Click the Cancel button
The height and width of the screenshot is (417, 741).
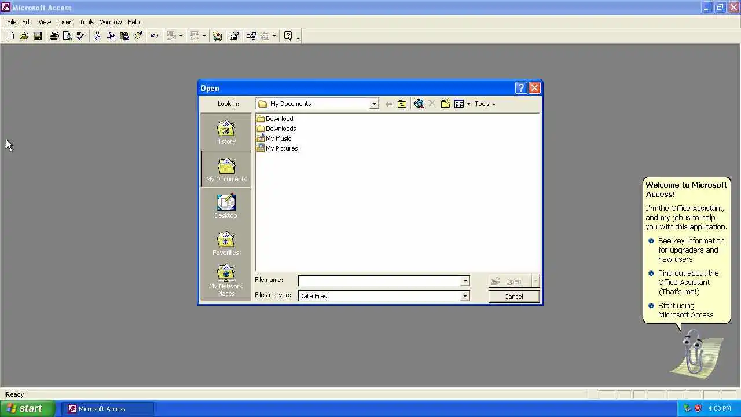[513, 296]
